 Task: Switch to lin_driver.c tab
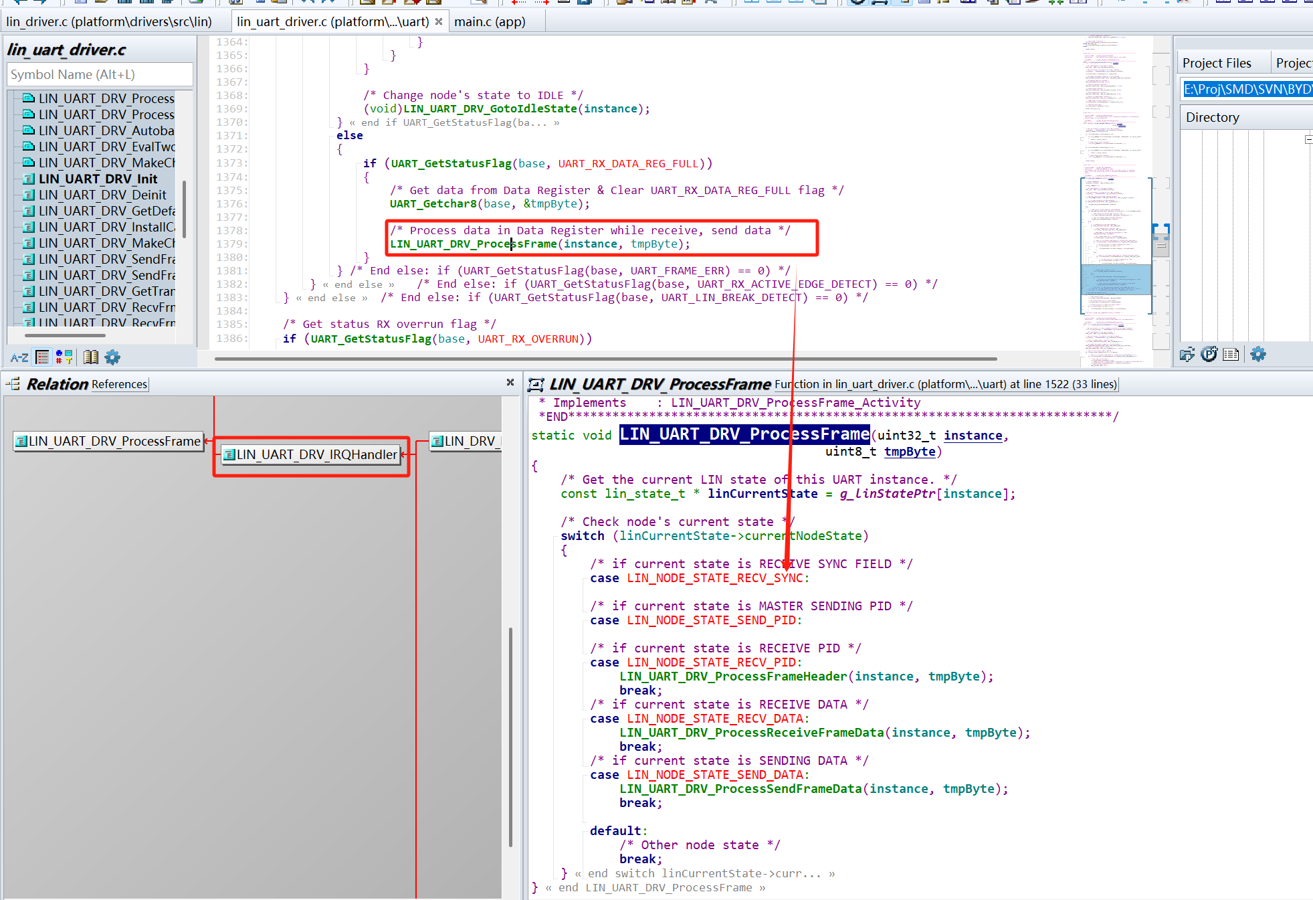110,21
